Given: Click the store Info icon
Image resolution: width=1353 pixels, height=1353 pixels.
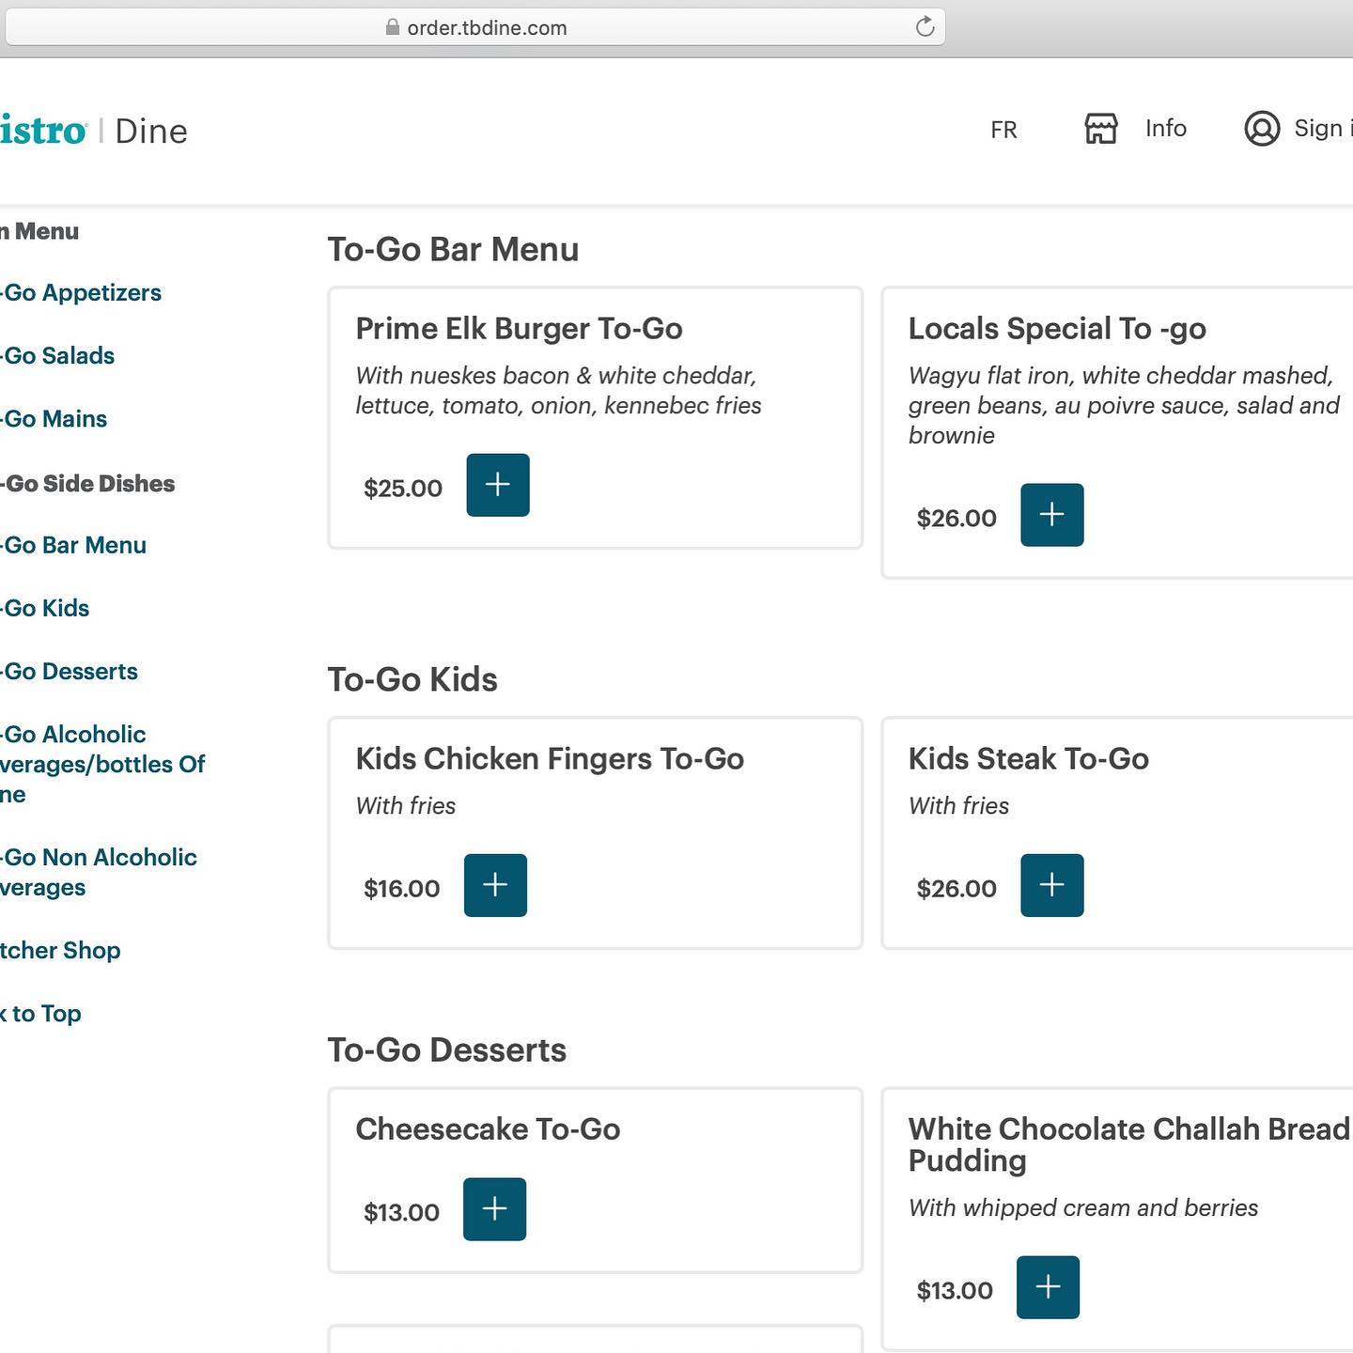Looking at the screenshot, I should pos(1101,129).
